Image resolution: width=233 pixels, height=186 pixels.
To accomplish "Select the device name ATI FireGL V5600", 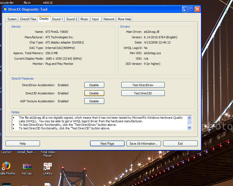I will click(x=57, y=32).
